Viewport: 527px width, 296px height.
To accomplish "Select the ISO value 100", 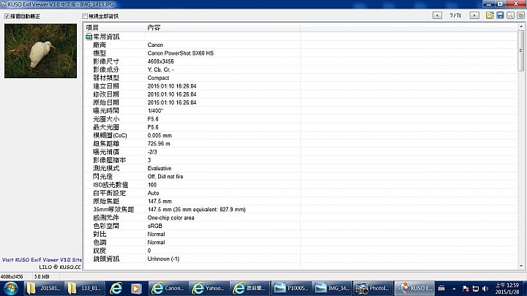I will coord(152,185).
